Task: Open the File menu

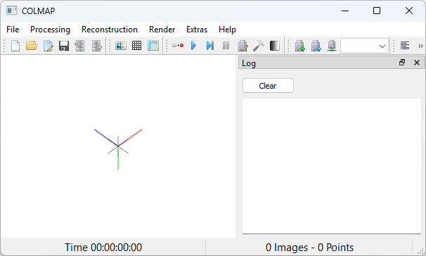Action: click(13, 30)
